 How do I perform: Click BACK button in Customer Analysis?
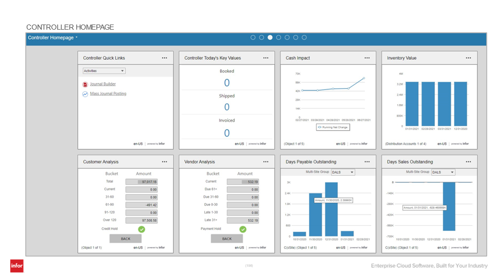click(126, 239)
